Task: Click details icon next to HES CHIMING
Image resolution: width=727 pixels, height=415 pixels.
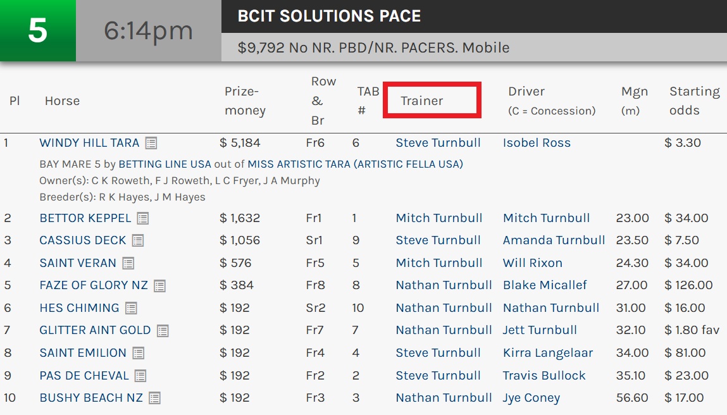Action: pos(131,308)
